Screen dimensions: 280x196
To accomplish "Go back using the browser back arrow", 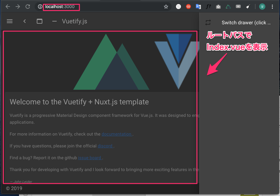I will tap(8, 7).
